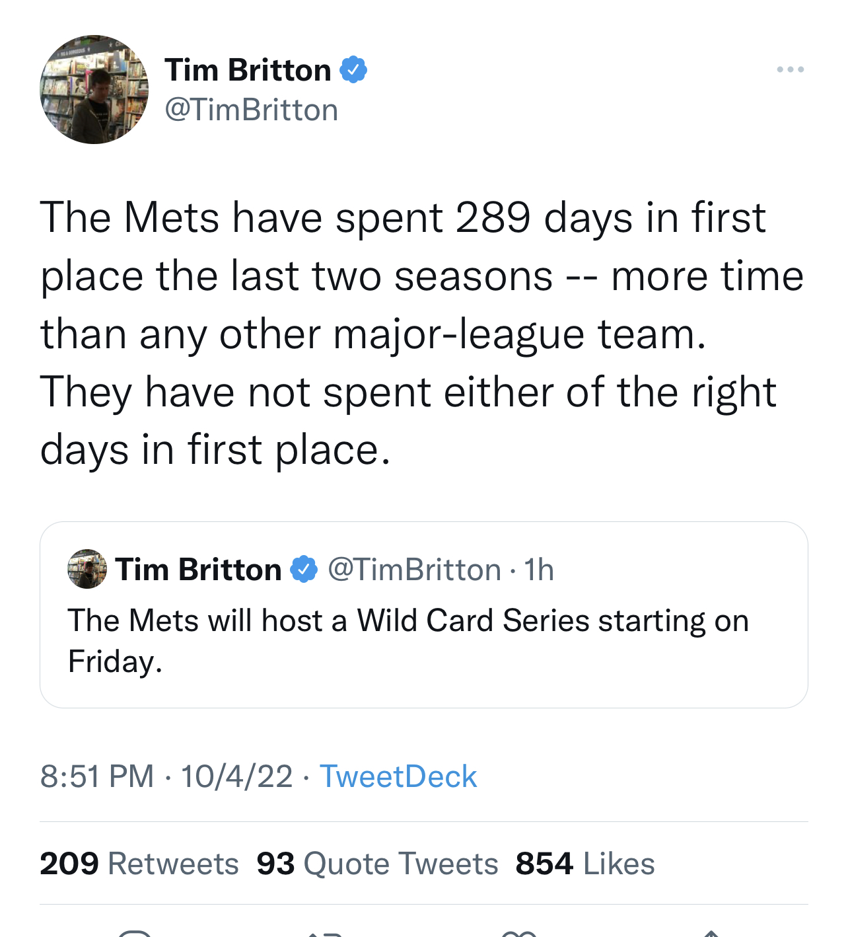Image resolution: width=848 pixels, height=937 pixels.
Task: Tap the reply icon at the bottom edge
Action: coord(135,933)
